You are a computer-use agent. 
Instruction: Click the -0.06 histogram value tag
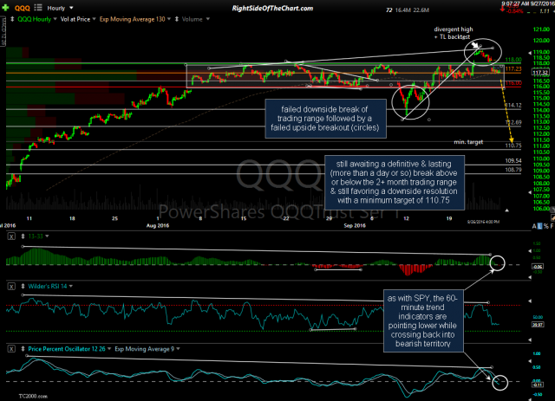pos(538,266)
